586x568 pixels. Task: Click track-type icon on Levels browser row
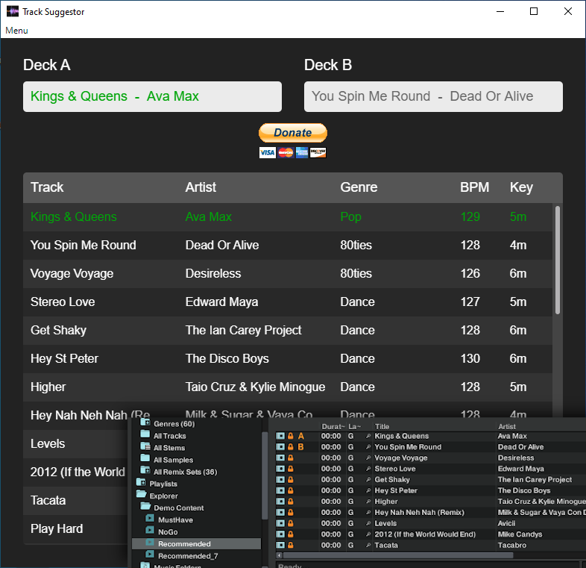(280, 523)
